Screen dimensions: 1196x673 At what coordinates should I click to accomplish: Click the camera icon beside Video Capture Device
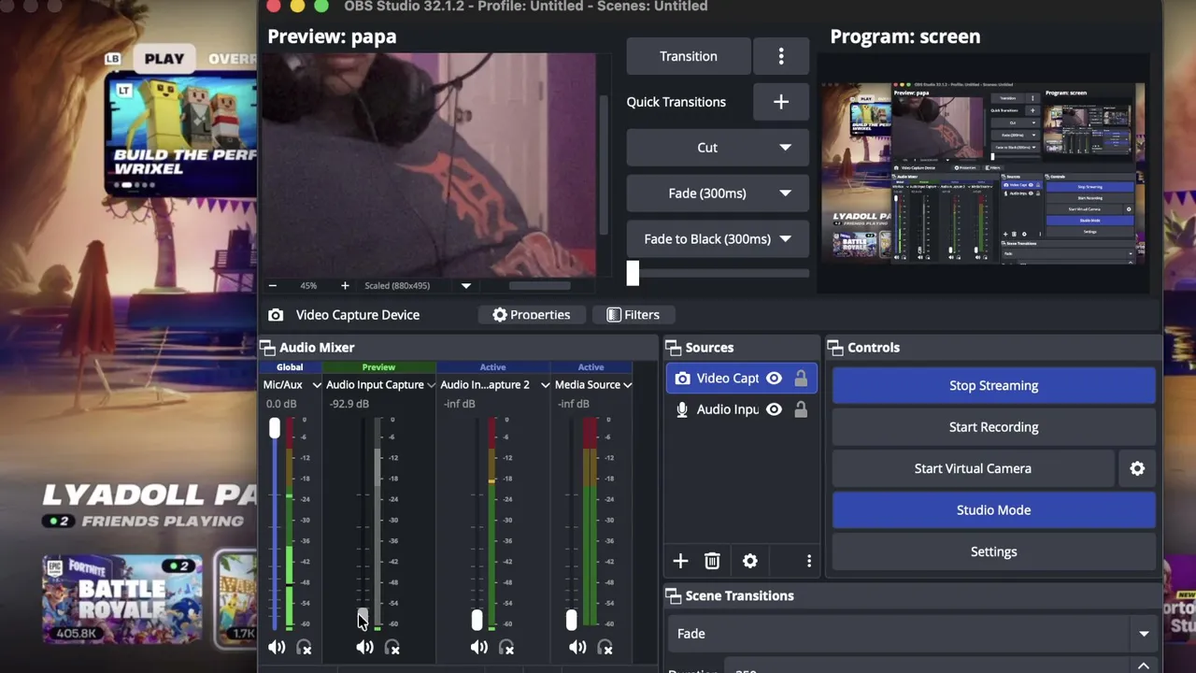pyautogui.click(x=276, y=315)
